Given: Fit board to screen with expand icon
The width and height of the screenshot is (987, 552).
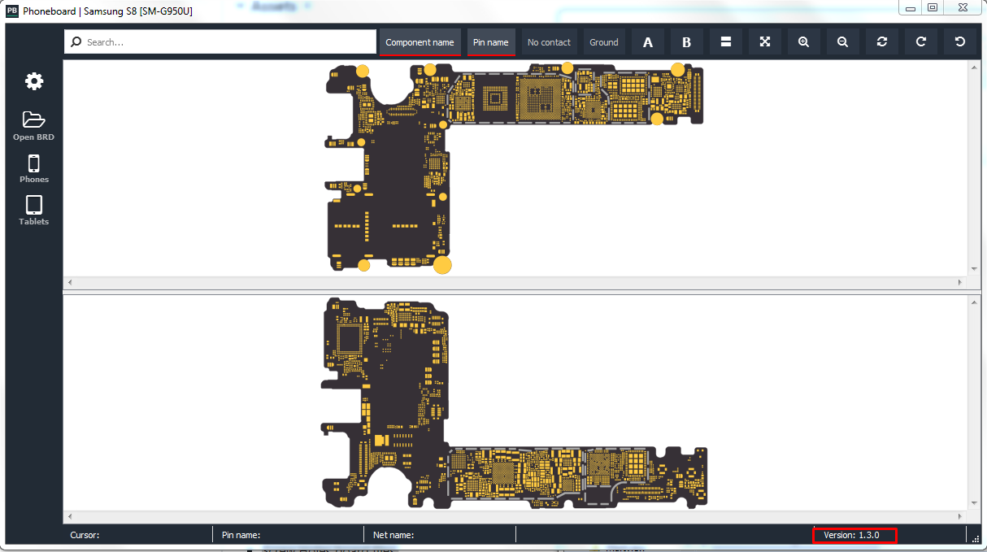Looking at the screenshot, I should point(765,42).
